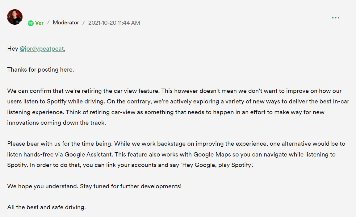Open the three-dot post options menu
The height and width of the screenshot is (217, 356).
336,18
